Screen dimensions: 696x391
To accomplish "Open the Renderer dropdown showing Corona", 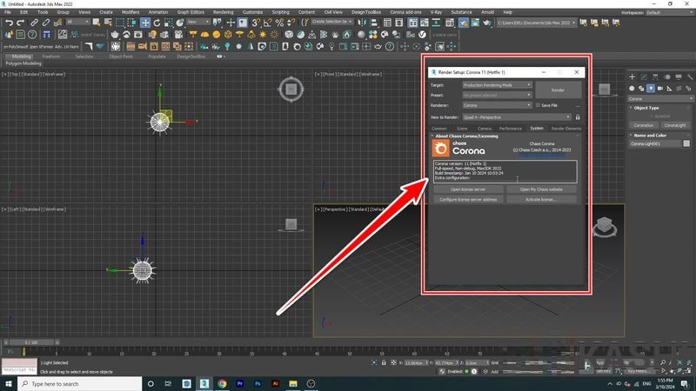I will pos(497,105).
